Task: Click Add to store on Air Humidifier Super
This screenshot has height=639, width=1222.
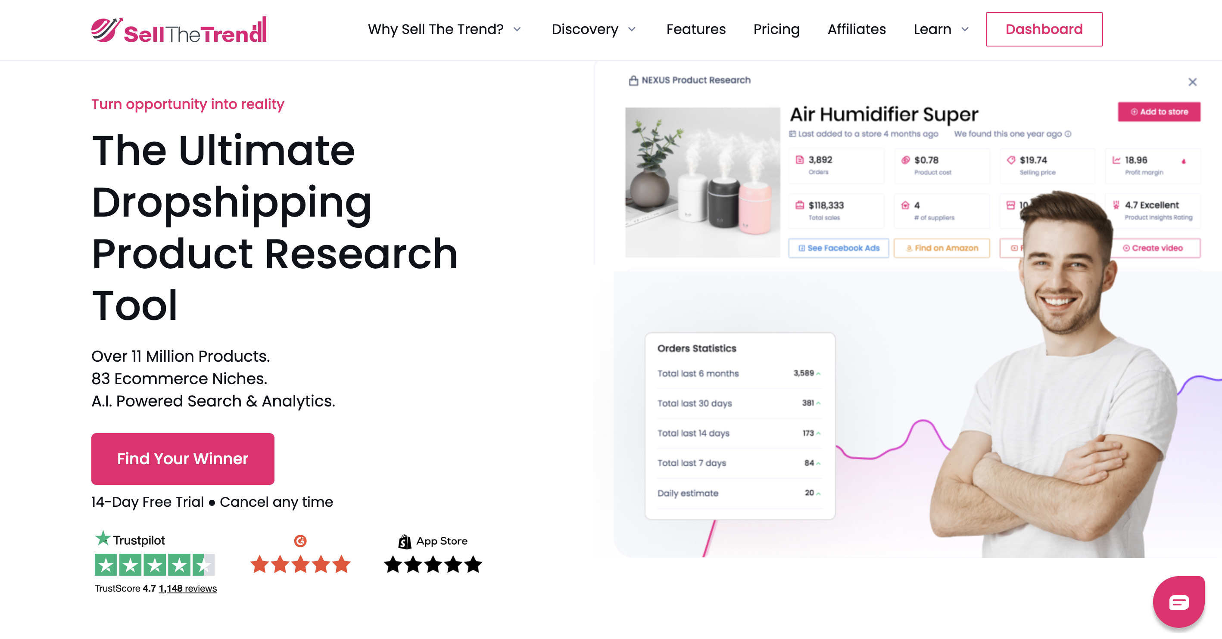Action: [x=1160, y=112]
